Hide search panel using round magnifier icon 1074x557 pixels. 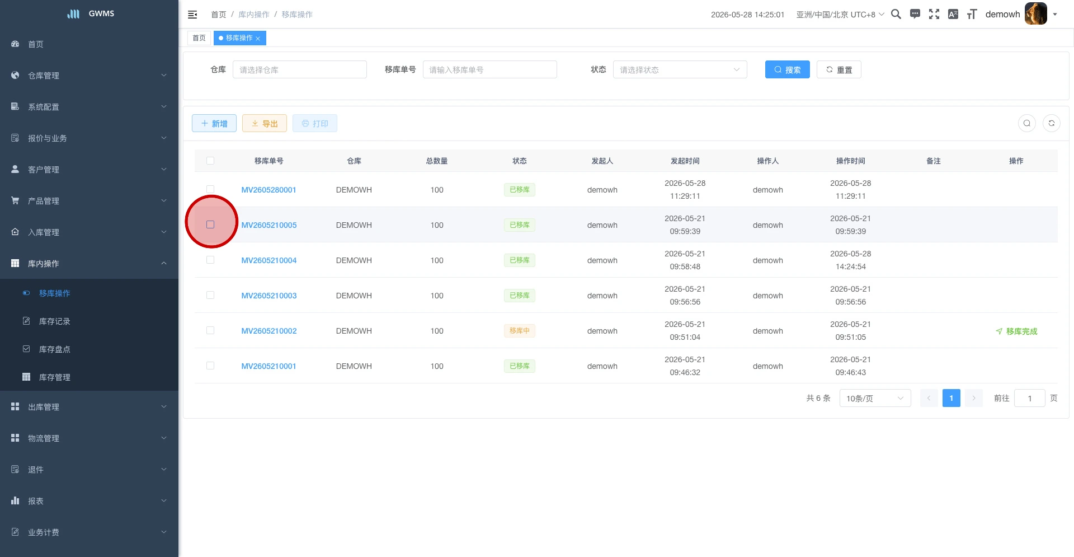click(1027, 123)
